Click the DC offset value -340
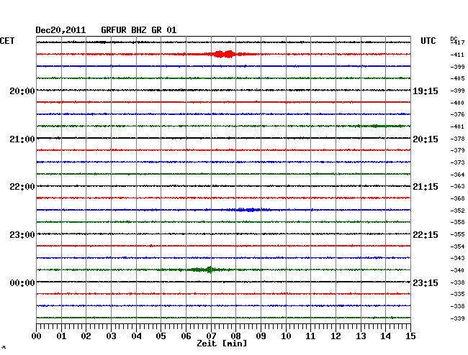This screenshot has height=355, width=468. point(457,270)
